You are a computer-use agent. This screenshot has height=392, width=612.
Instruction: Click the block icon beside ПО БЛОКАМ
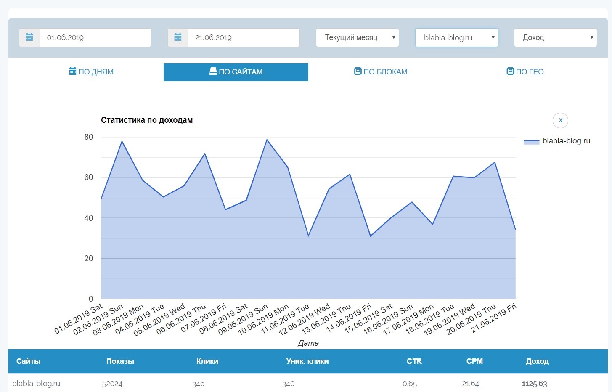coord(358,72)
